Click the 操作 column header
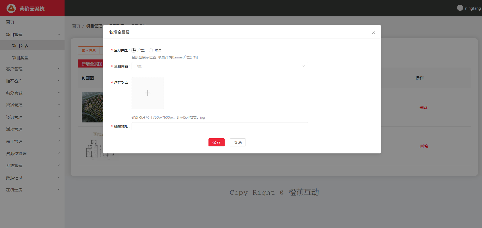The width and height of the screenshot is (482, 228). coord(419,78)
